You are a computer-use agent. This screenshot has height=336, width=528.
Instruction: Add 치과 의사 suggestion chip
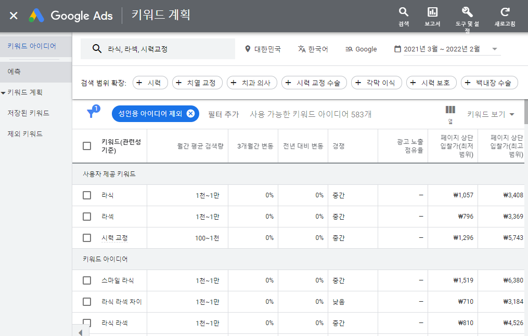pyautogui.click(x=252, y=83)
